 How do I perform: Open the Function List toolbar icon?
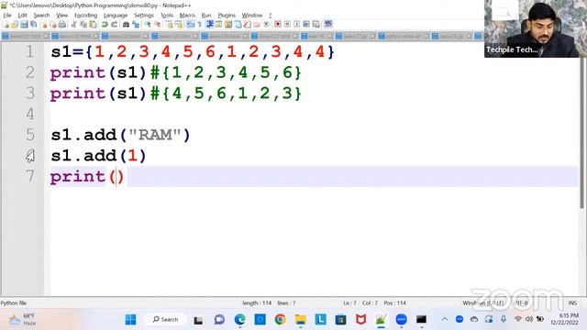pos(247,25)
